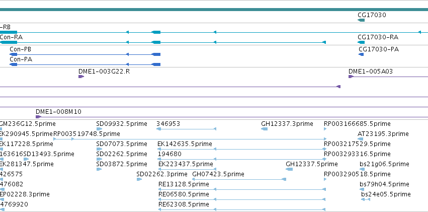Click the RP003290518.5prime small arrow glyph
This screenshot has height=212, width=428.
(325, 179)
